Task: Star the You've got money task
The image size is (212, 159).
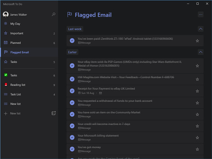Action: pos(197,149)
